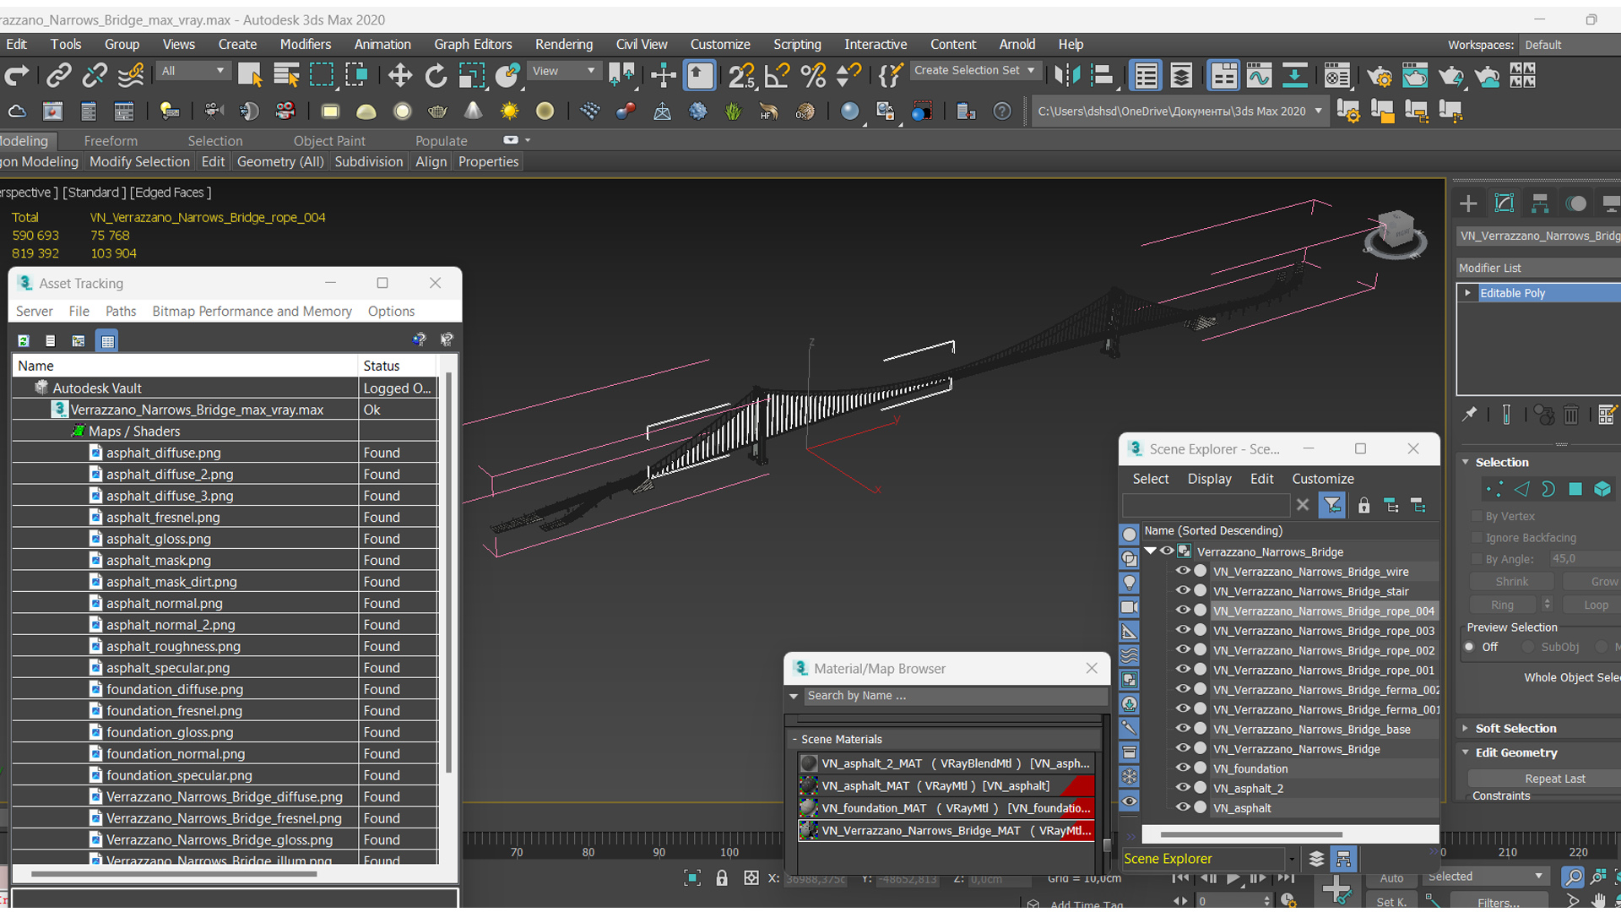The image size is (1621, 912).
Task: Open the View reference coordinate dropdown
Action: (562, 71)
